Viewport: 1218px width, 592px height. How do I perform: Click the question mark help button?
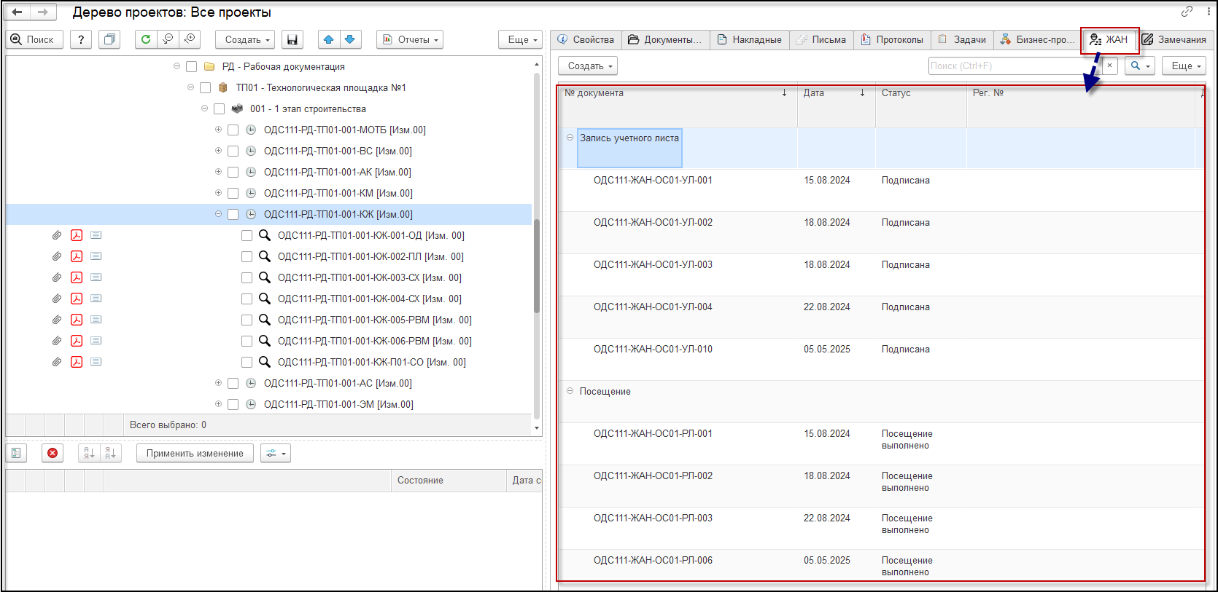click(81, 39)
